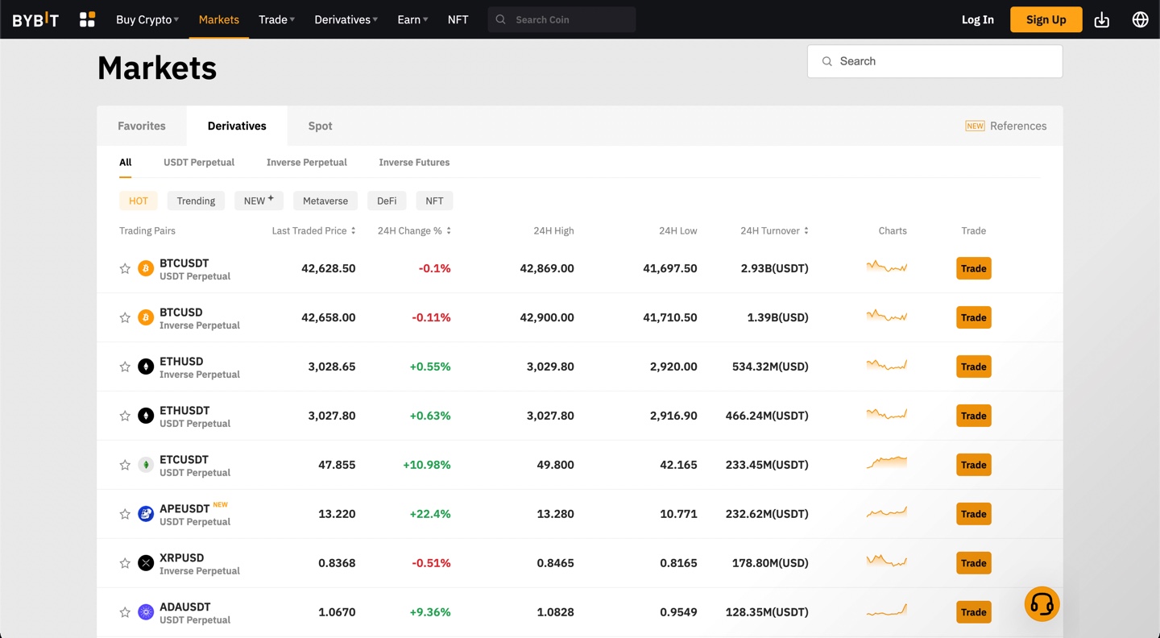Switch to the Spot tab
The width and height of the screenshot is (1160, 638).
[x=320, y=126]
